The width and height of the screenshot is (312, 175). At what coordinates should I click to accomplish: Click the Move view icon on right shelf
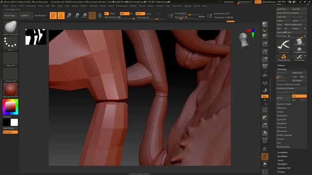coord(265,118)
